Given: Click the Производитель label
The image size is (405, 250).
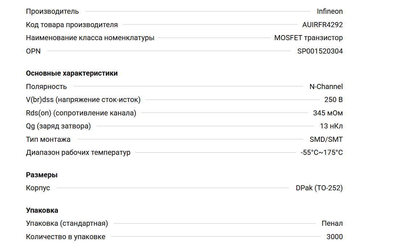Looking at the screenshot, I should tap(52, 11).
